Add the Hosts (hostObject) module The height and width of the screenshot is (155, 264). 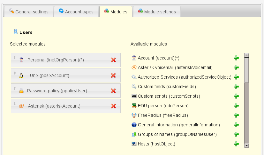tap(236, 144)
